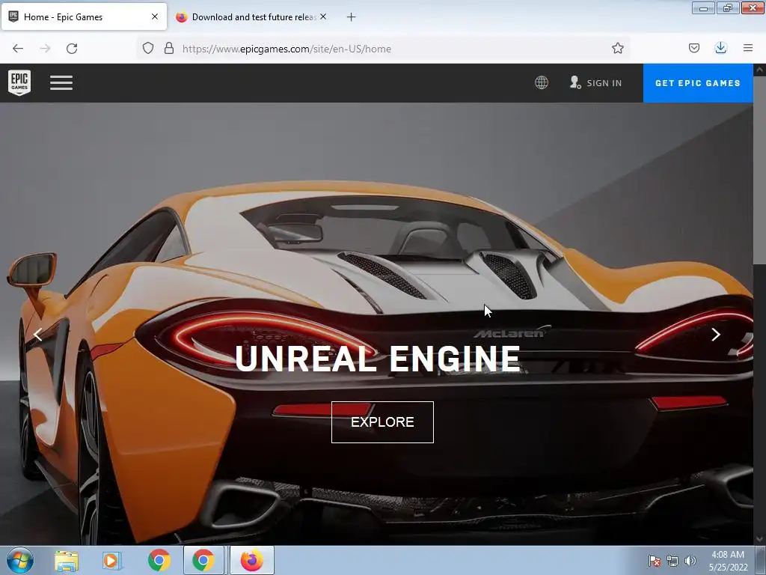Open Action Center flag in system tray
Viewport: 766px width, 575px height.
point(654,561)
